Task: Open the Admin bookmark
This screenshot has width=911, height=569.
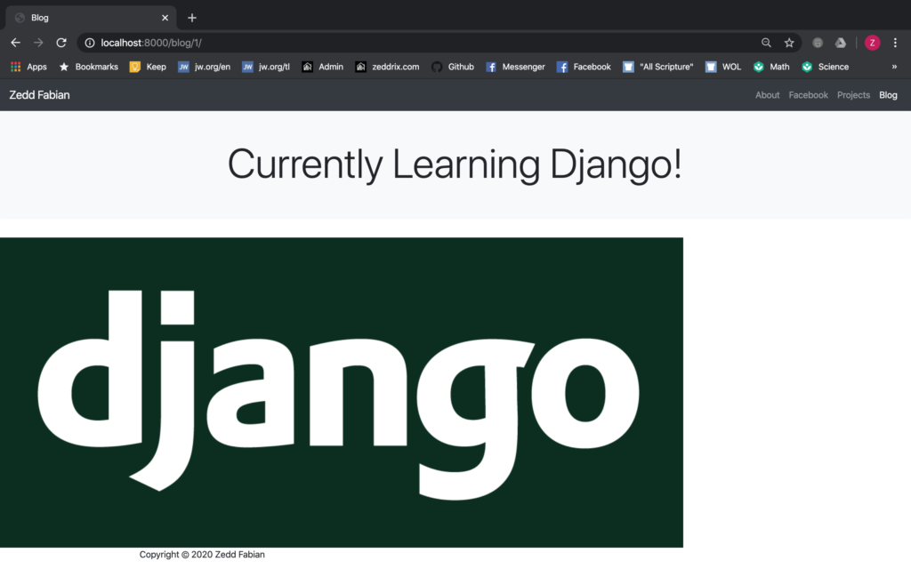Action: (x=322, y=67)
